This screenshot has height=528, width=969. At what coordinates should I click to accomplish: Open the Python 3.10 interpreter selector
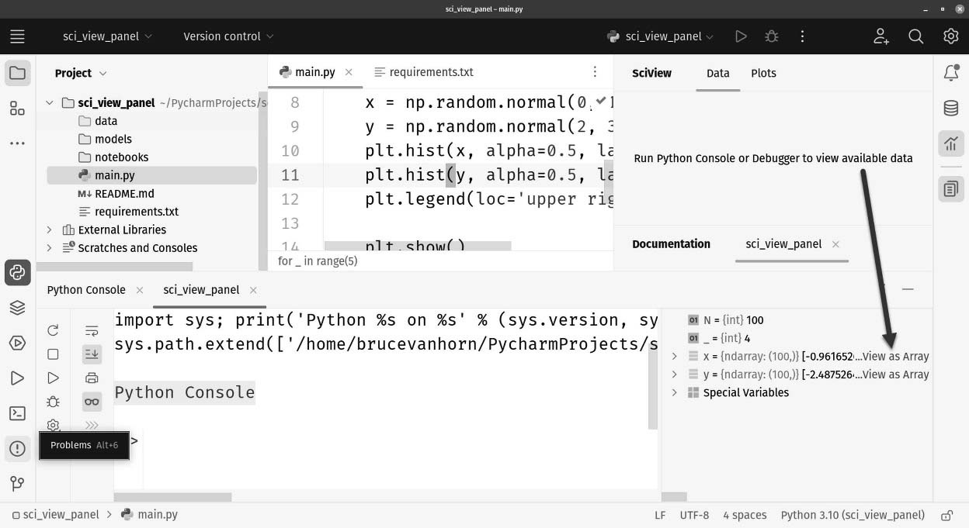(x=853, y=515)
